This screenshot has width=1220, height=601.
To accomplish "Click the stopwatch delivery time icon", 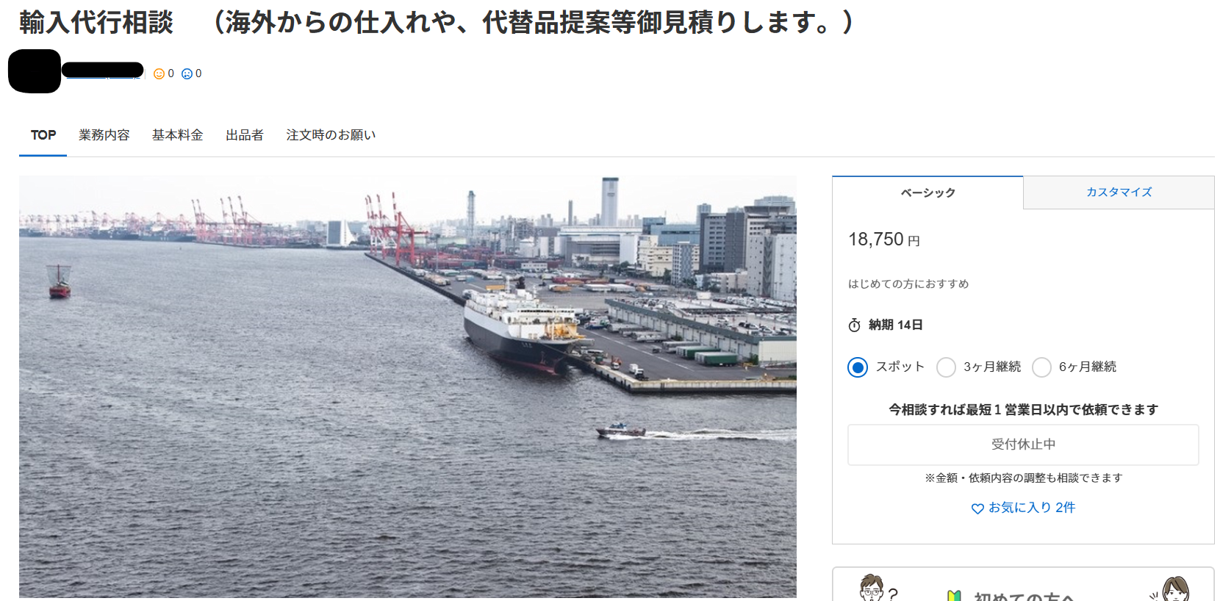I will pyautogui.click(x=854, y=325).
